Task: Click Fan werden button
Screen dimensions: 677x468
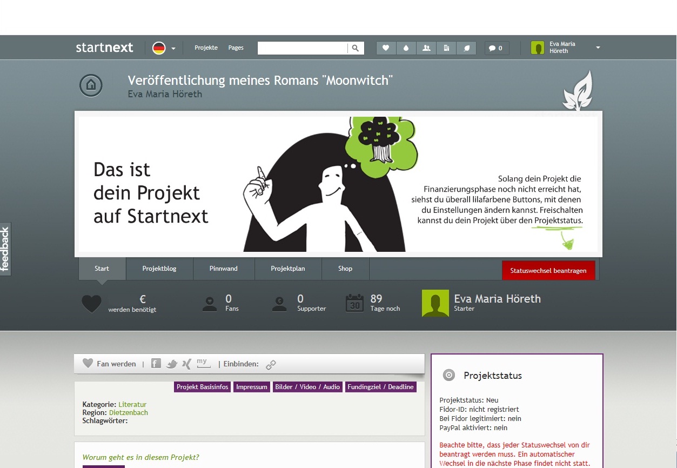Action: pos(109,364)
